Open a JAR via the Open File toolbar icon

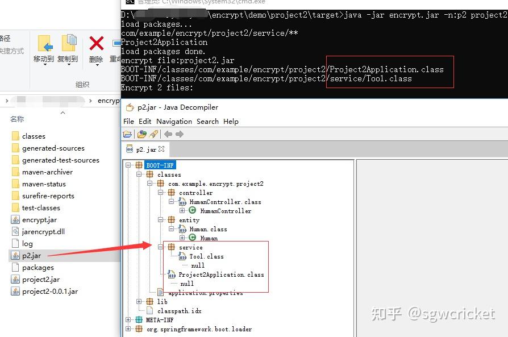point(128,134)
